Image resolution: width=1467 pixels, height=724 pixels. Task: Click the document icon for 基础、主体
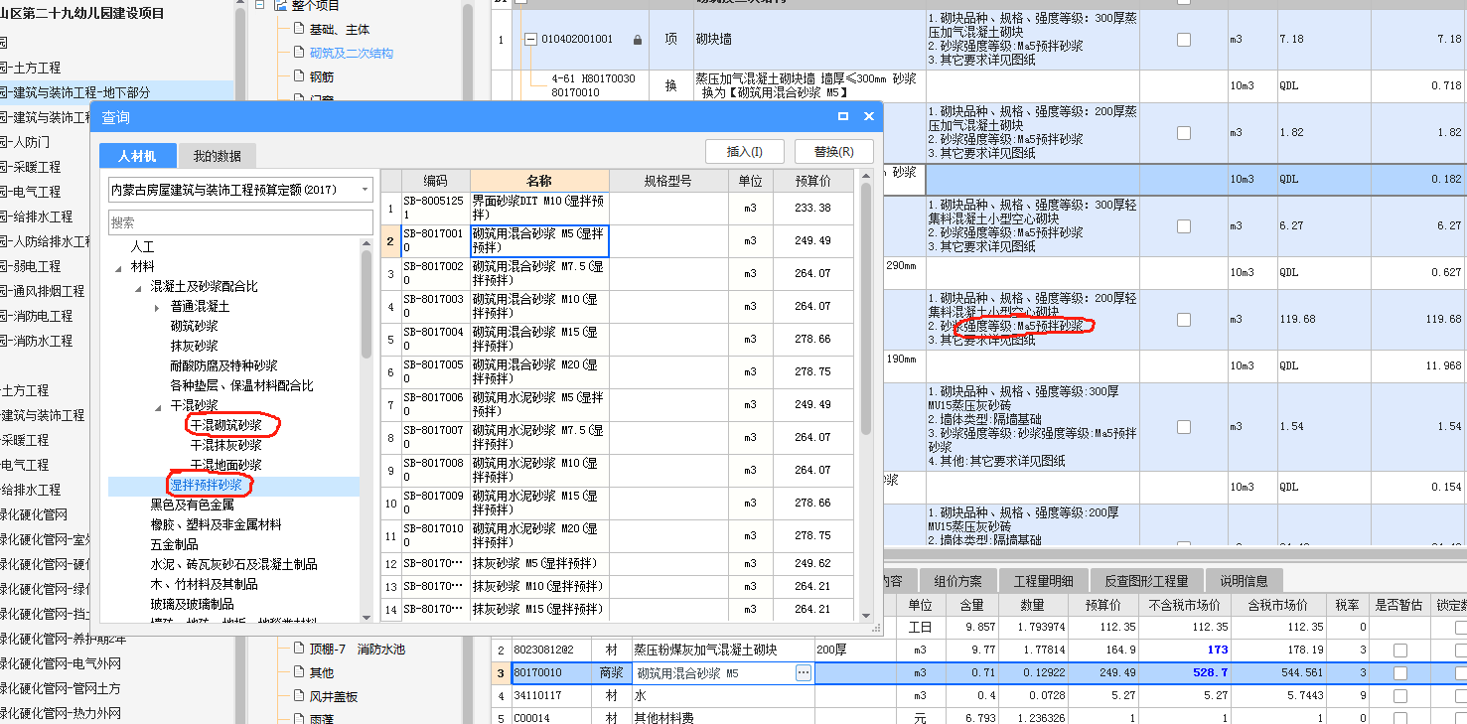click(299, 29)
